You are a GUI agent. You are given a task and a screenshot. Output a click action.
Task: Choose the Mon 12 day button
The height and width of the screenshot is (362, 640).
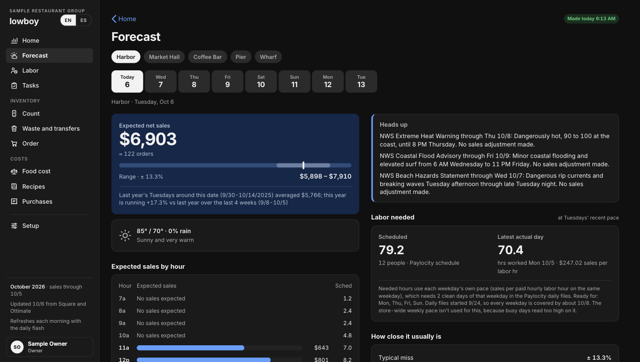pos(327,81)
